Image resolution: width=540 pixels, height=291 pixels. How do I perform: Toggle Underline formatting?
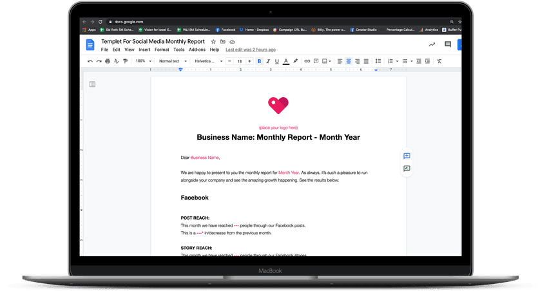[x=277, y=61]
